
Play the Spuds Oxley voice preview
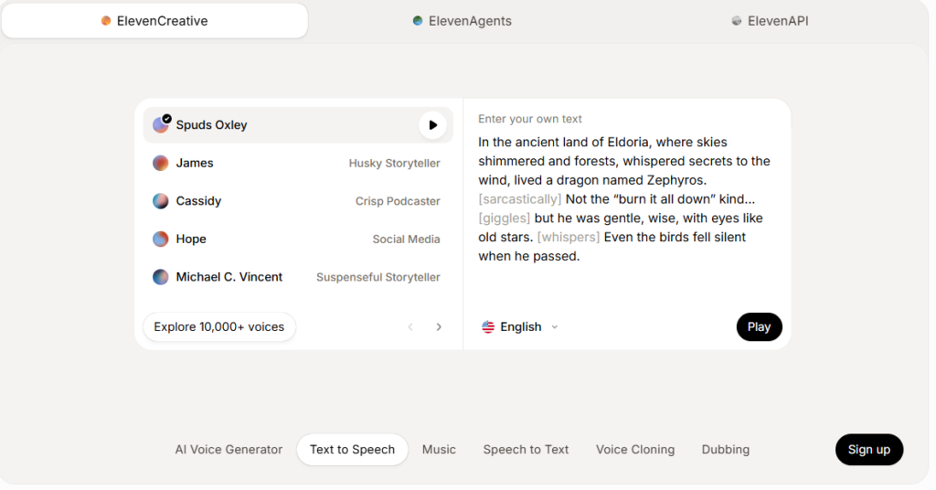coord(432,125)
